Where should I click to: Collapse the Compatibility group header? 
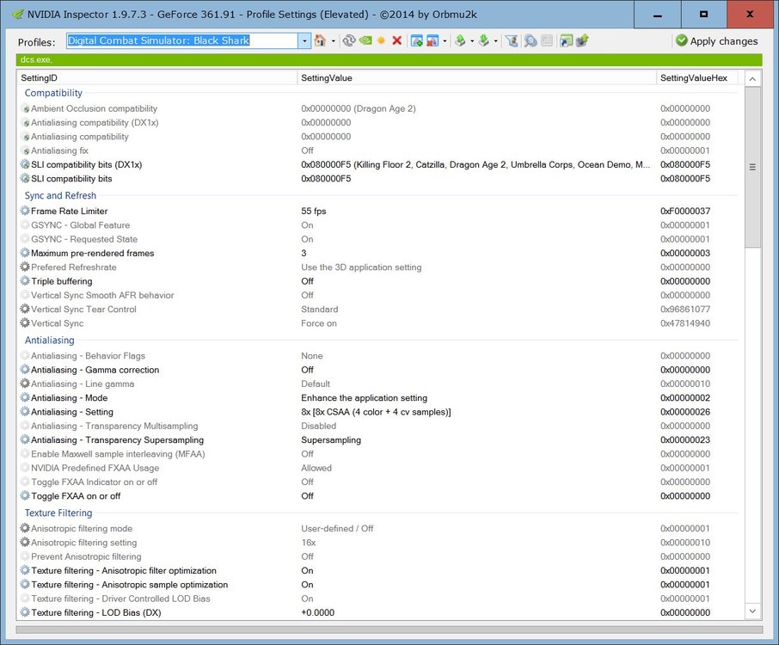[x=53, y=93]
